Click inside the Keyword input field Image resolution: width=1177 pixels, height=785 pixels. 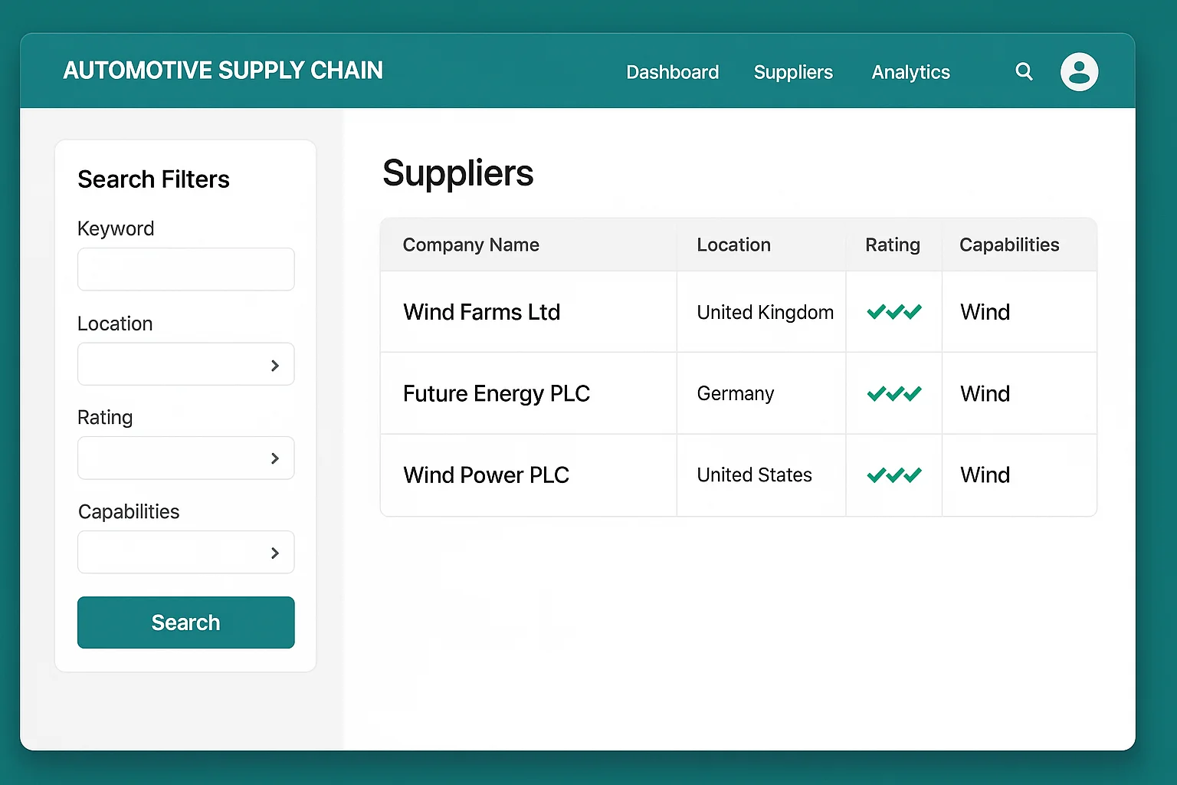point(185,269)
